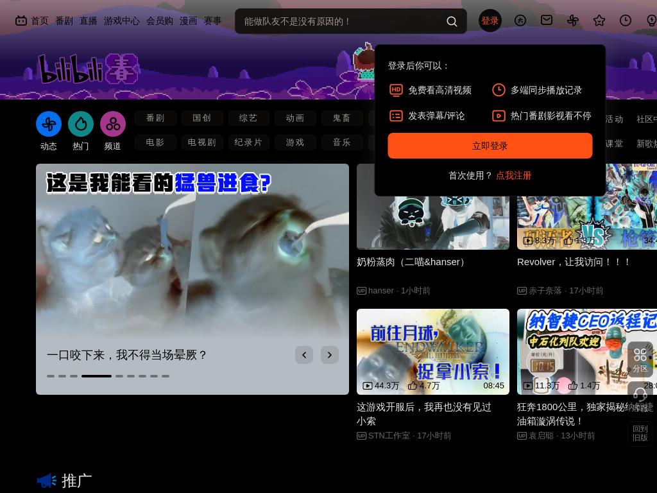
Task: Open uploader 赤子奈落 profile link
Action: pyautogui.click(x=545, y=291)
